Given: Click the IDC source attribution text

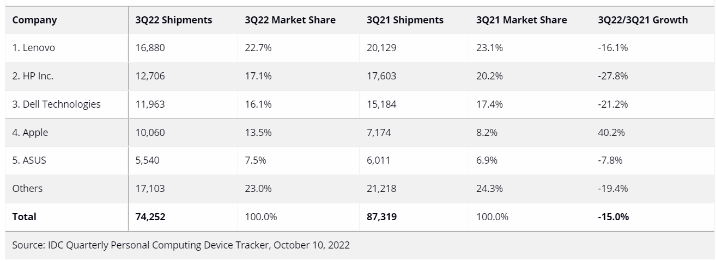Looking at the screenshot, I should coord(181,245).
